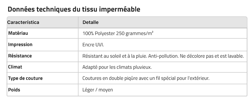
Task: Select the 'Climat' row label
Action: pyautogui.click(x=15, y=67)
